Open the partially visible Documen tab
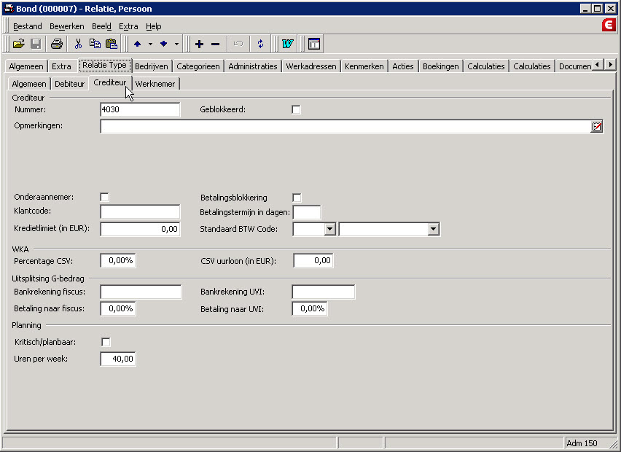This screenshot has width=621, height=452. tap(574, 66)
